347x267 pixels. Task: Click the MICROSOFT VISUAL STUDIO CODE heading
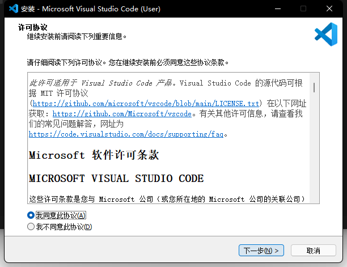pyautogui.click(x=116, y=179)
